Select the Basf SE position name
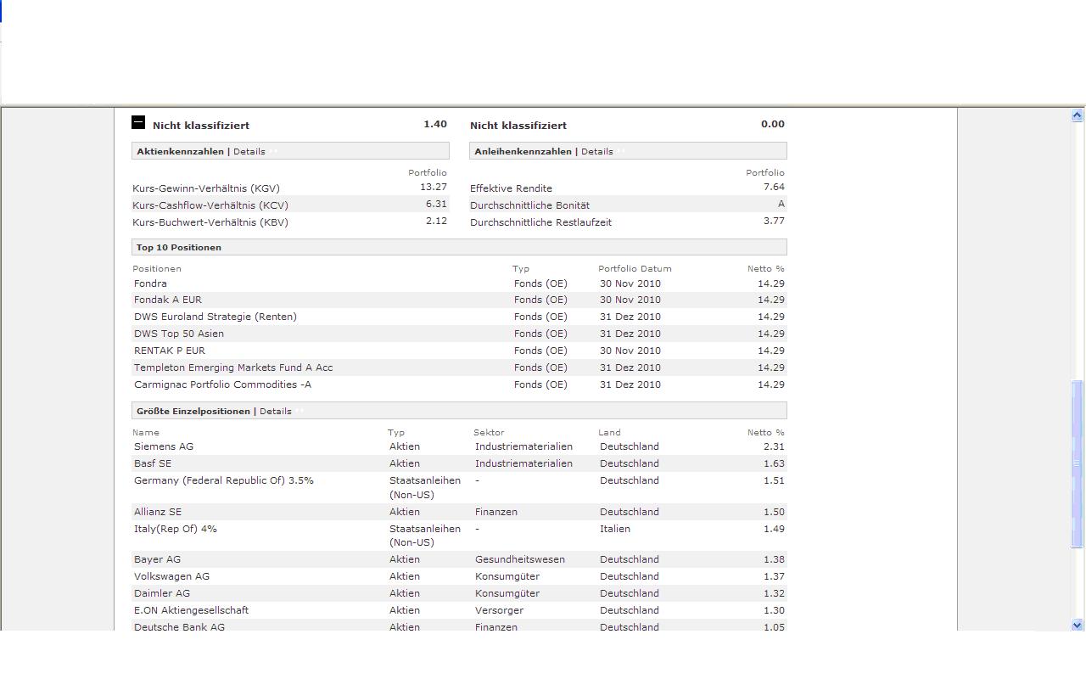This screenshot has width=1086, height=679. coord(153,463)
